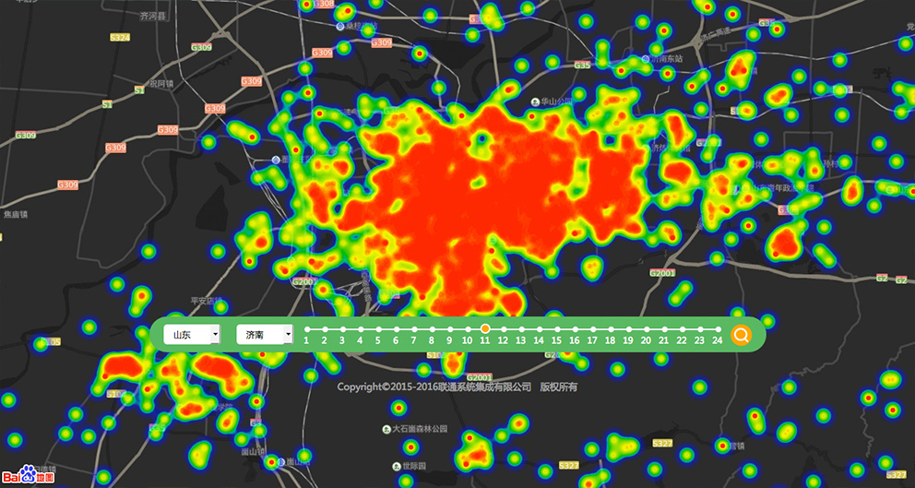915x488 pixels.
Task: Click the orange handle at hour 11
Action: [485, 329]
